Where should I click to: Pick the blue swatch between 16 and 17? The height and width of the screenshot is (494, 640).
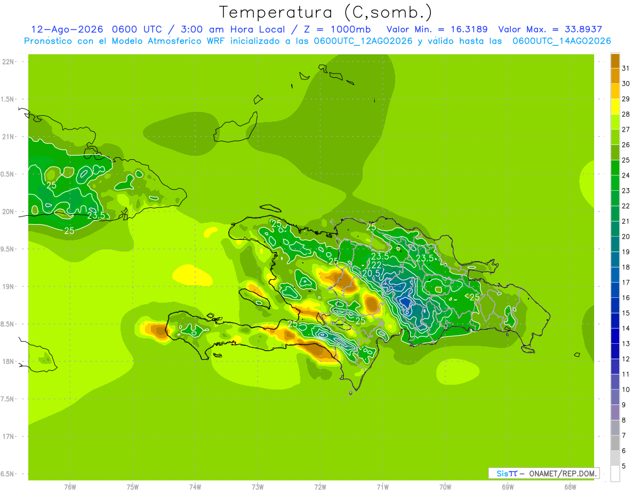615,290
